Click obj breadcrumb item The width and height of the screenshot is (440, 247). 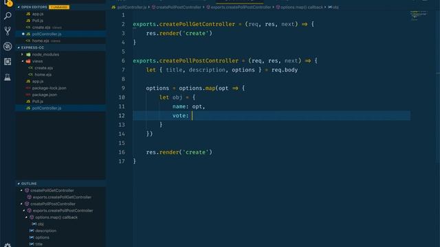pyautogui.click(x=335, y=8)
